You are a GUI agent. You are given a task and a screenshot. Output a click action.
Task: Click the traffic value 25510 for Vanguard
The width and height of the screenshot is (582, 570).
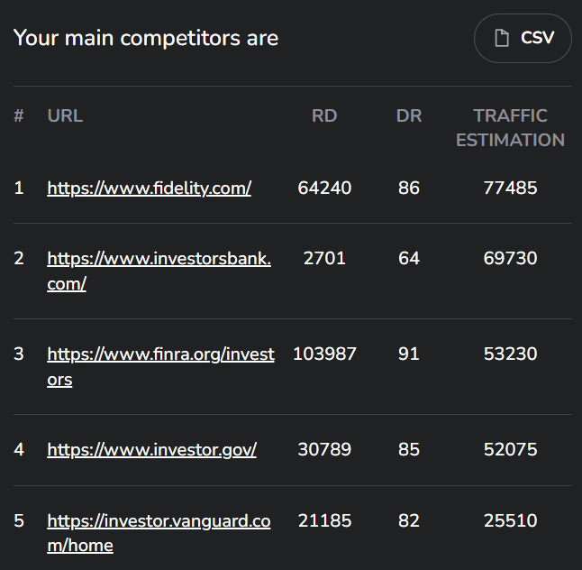click(x=510, y=520)
